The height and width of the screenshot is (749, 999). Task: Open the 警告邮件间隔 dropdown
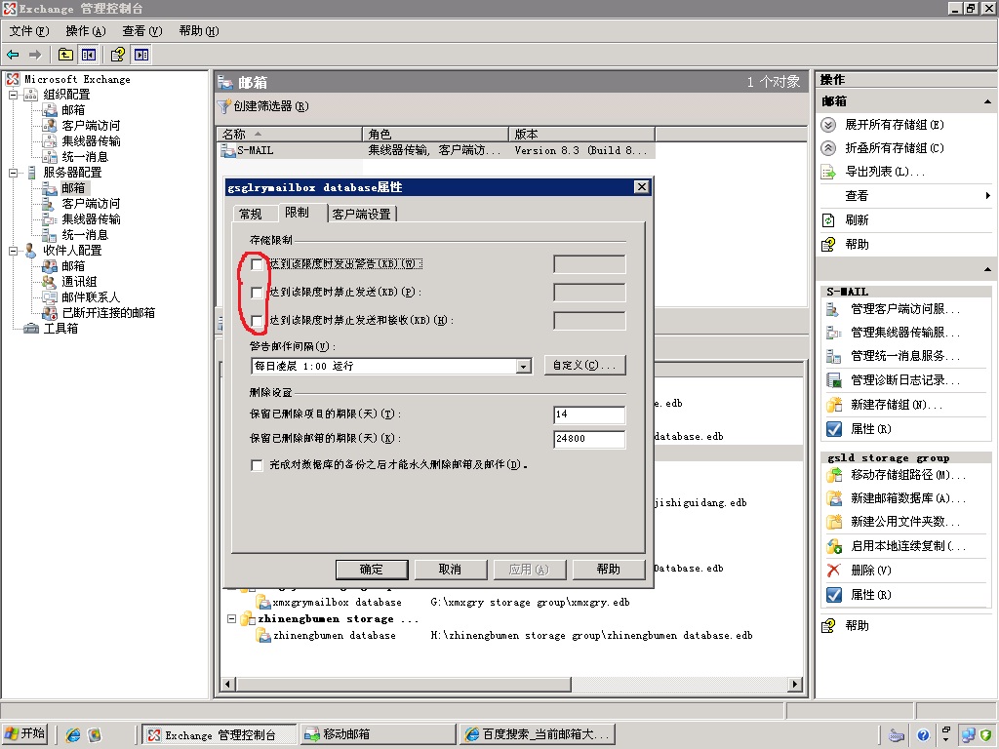524,367
